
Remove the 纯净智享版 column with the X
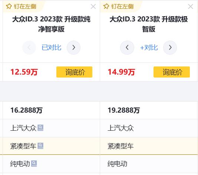point(93,6)
